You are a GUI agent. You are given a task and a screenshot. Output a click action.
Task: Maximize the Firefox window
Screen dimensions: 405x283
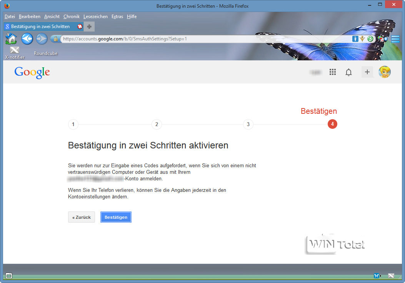coord(380,4)
